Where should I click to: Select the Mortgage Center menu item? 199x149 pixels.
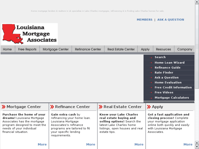tap(56, 49)
